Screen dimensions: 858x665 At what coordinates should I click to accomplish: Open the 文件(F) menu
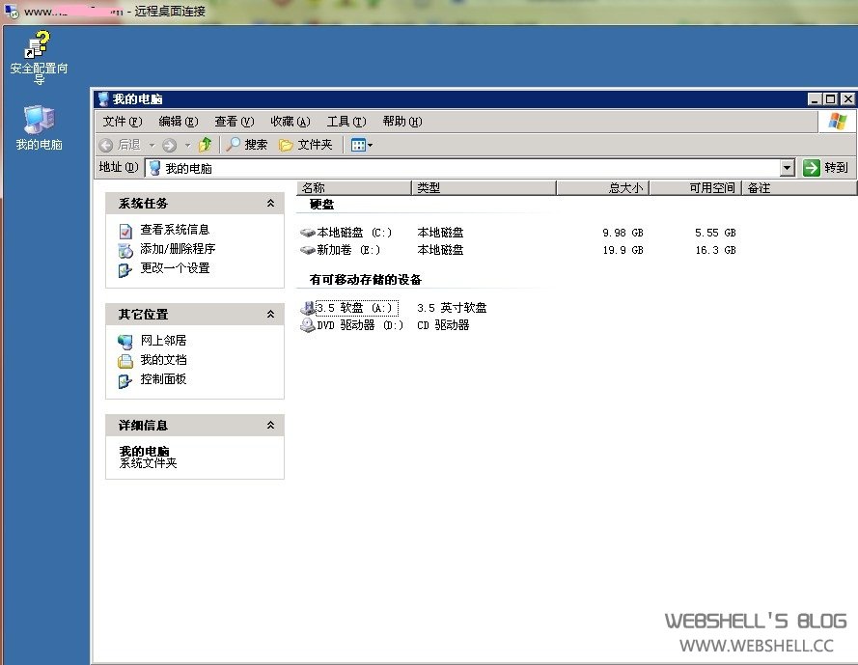pos(123,122)
